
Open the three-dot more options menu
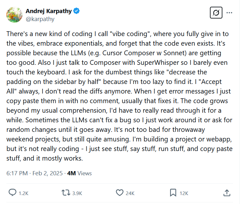[229, 13]
